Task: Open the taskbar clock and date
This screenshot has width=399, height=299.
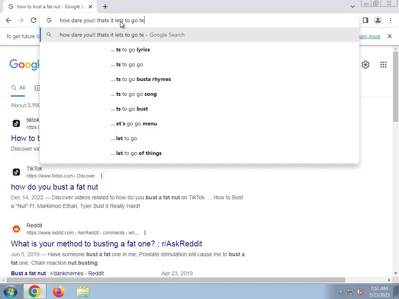Action: [x=379, y=292]
